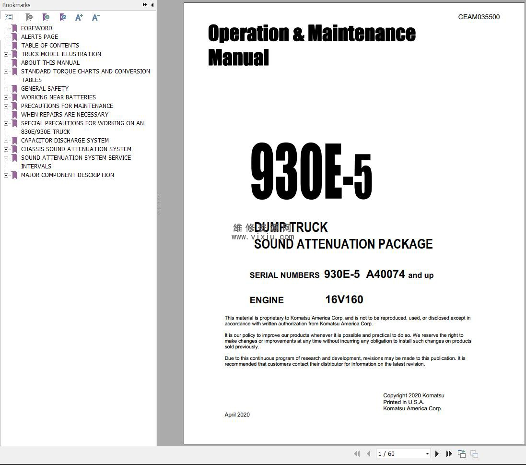Open ABOUT THIS MANUAL bookmark
Image resolution: width=526 pixels, height=465 pixels.
coord(50,63)
